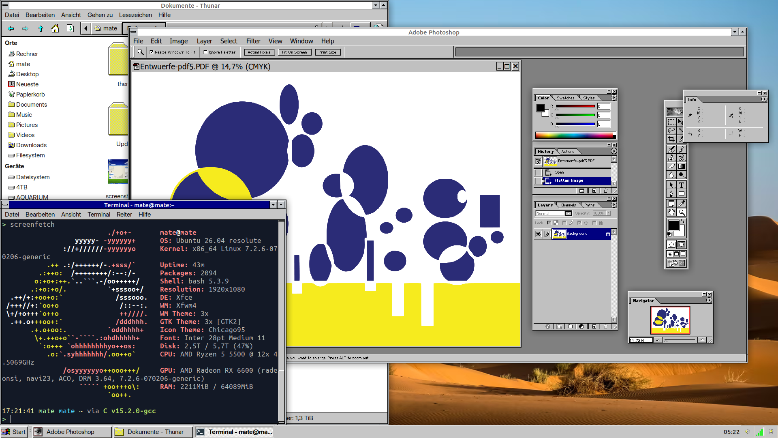
Task: Delete current state in History palette
Action: 606,191
